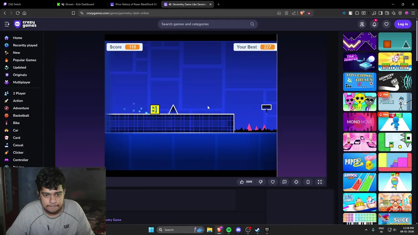
Task: Go back in browser
Action: click(5, 13)
